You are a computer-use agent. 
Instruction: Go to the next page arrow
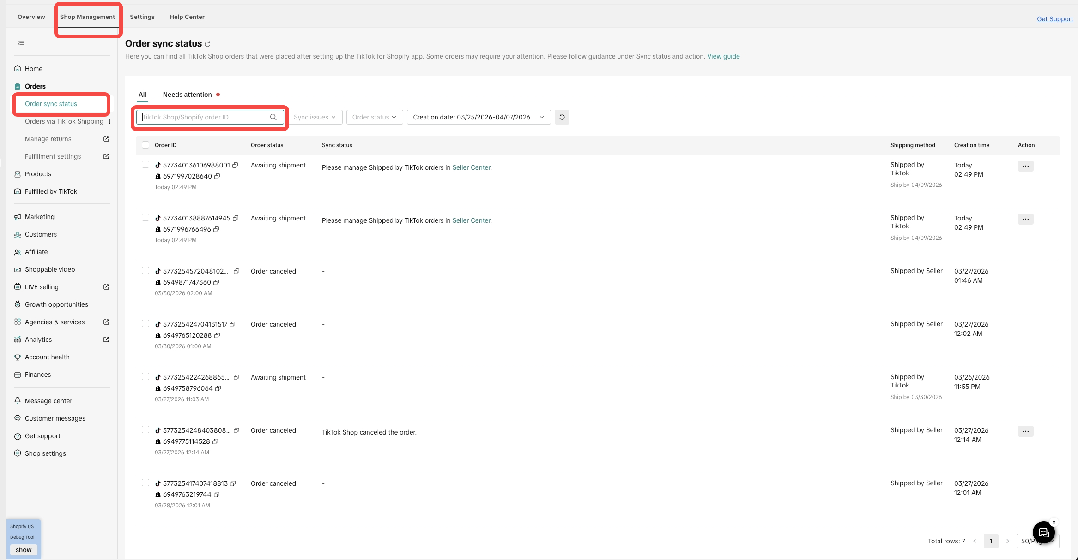[x=1008, y=541]
